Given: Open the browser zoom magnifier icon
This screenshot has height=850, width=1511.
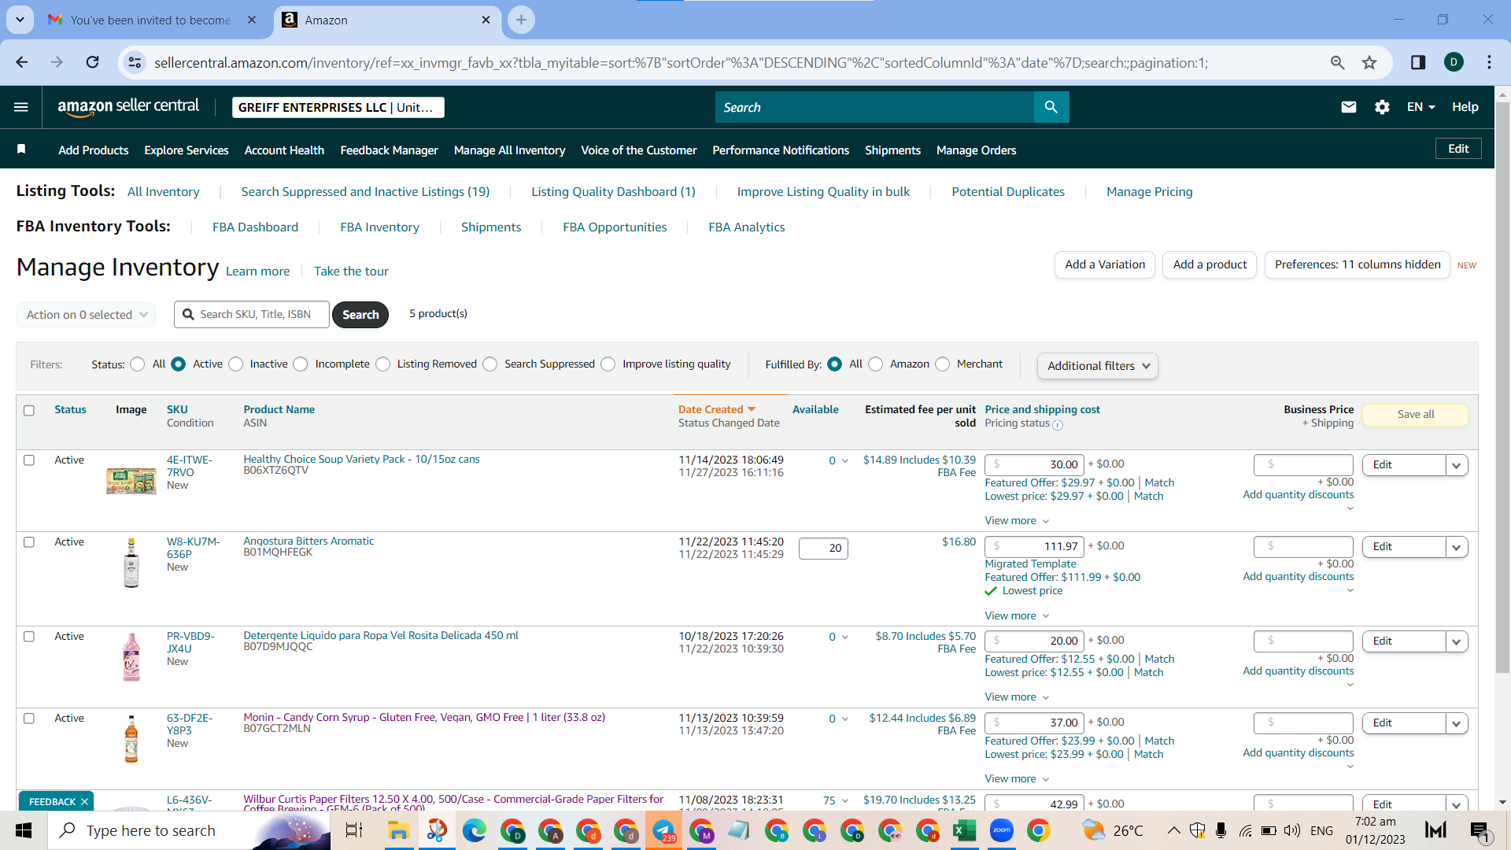Looking at the screenshot, I should 1337,62.
